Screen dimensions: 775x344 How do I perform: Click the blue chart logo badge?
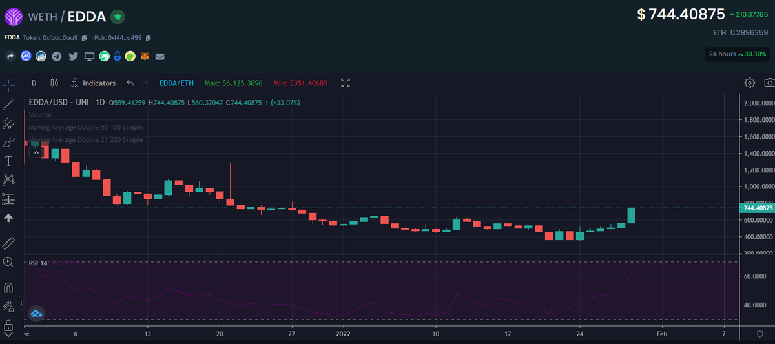[37, 313]
